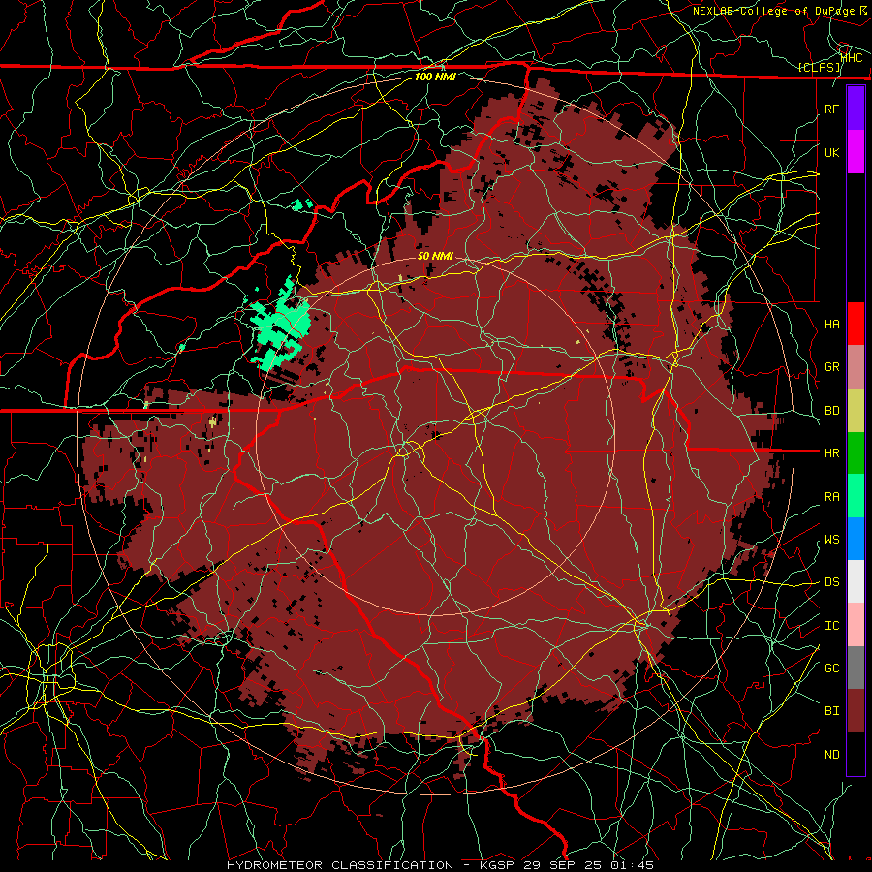Viewport: 872px width, 872px height.
Task: Click the 50 NMI range ring label
Action: tap(435, 256)
